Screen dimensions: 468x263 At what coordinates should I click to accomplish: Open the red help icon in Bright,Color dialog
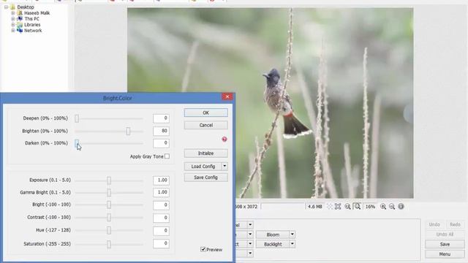(x=224, y=140)
